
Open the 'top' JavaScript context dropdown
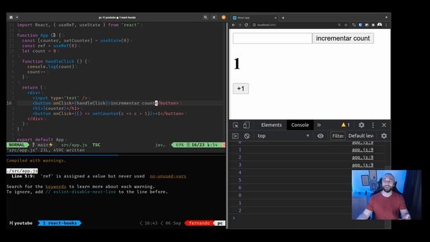[283, 136]
